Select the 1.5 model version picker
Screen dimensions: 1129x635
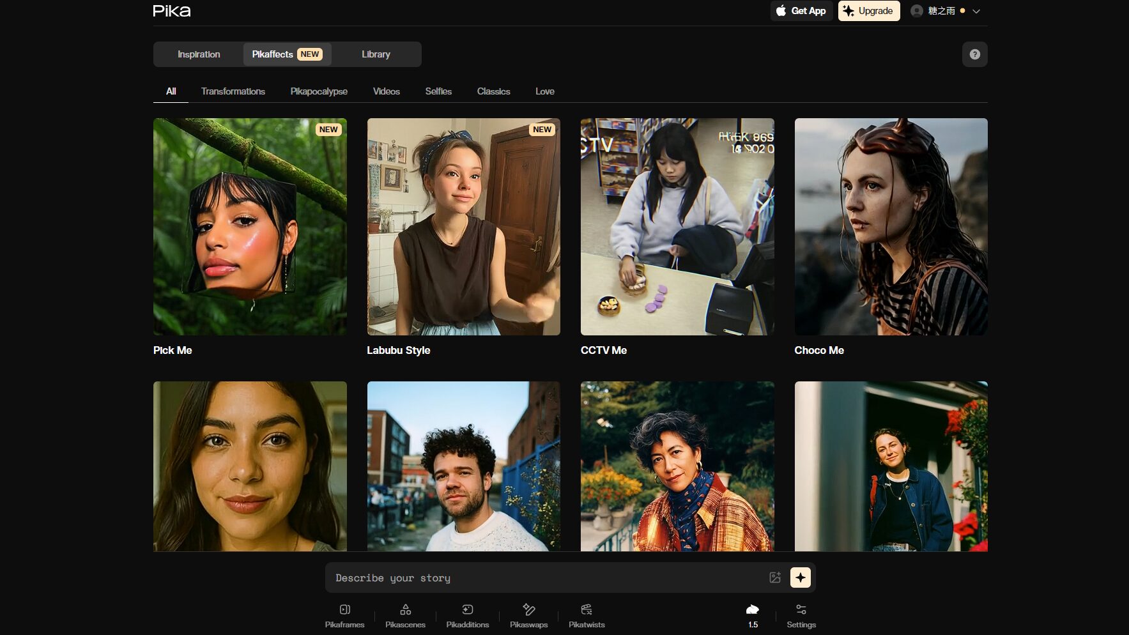pyautogui.click(x=753, y=615)
